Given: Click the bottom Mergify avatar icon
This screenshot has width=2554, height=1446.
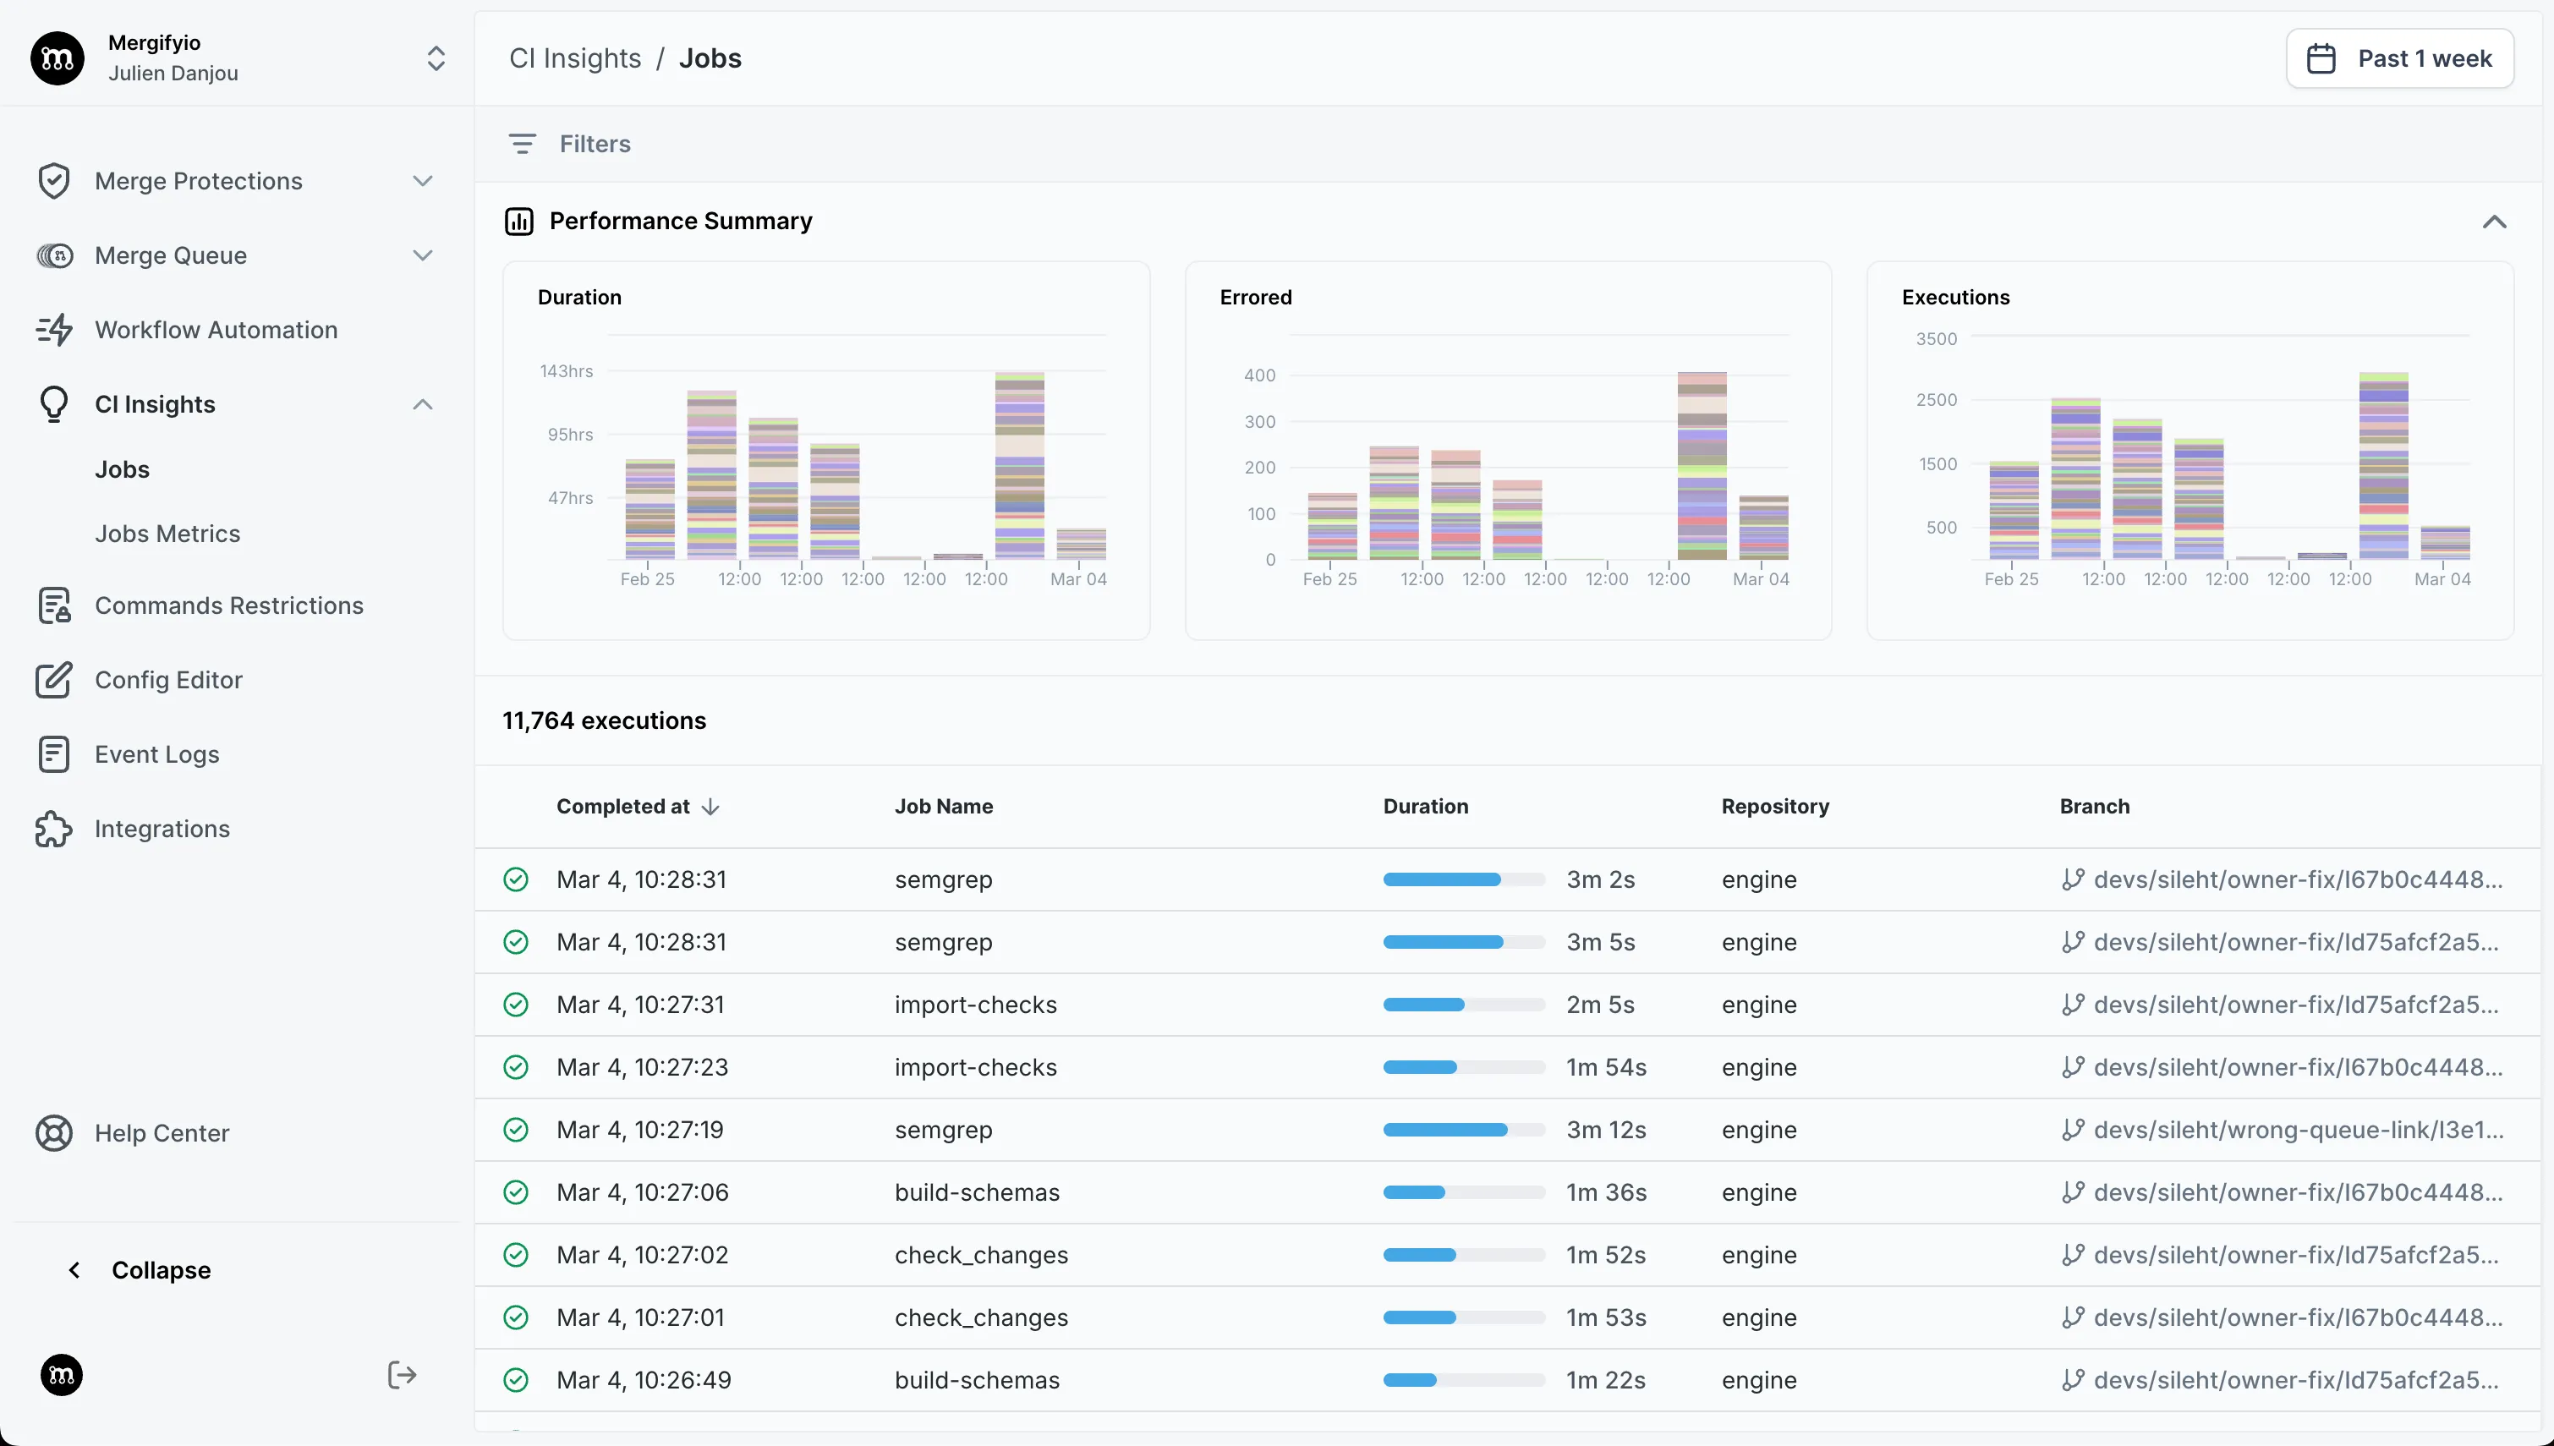Looking at the screenshot, I should tap(62, 1376).
